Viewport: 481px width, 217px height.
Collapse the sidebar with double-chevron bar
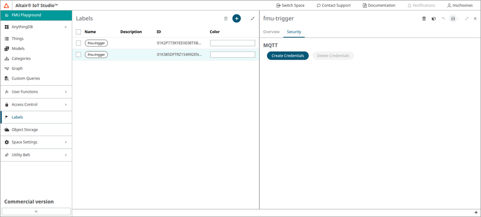pos(36,211)
